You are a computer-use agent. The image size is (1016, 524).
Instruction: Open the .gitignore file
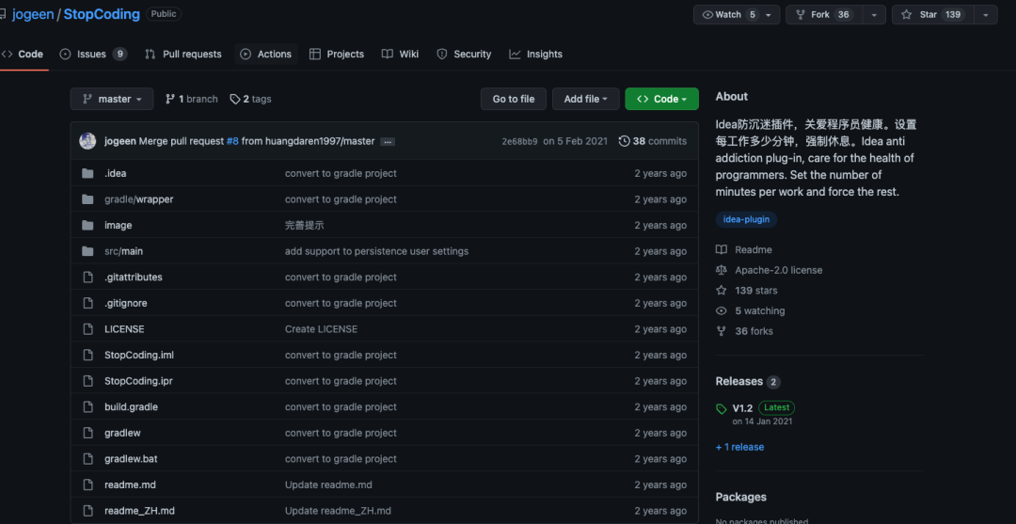[x=126, y=303]
